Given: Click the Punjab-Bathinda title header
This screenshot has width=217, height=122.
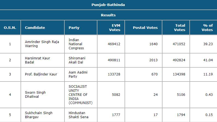Looking at the screenshot, I should (x=108, y=5).
